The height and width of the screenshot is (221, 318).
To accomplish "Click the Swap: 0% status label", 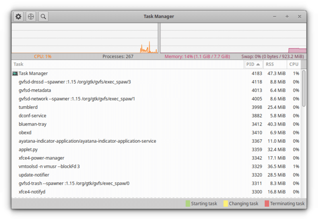I will 273,56.
